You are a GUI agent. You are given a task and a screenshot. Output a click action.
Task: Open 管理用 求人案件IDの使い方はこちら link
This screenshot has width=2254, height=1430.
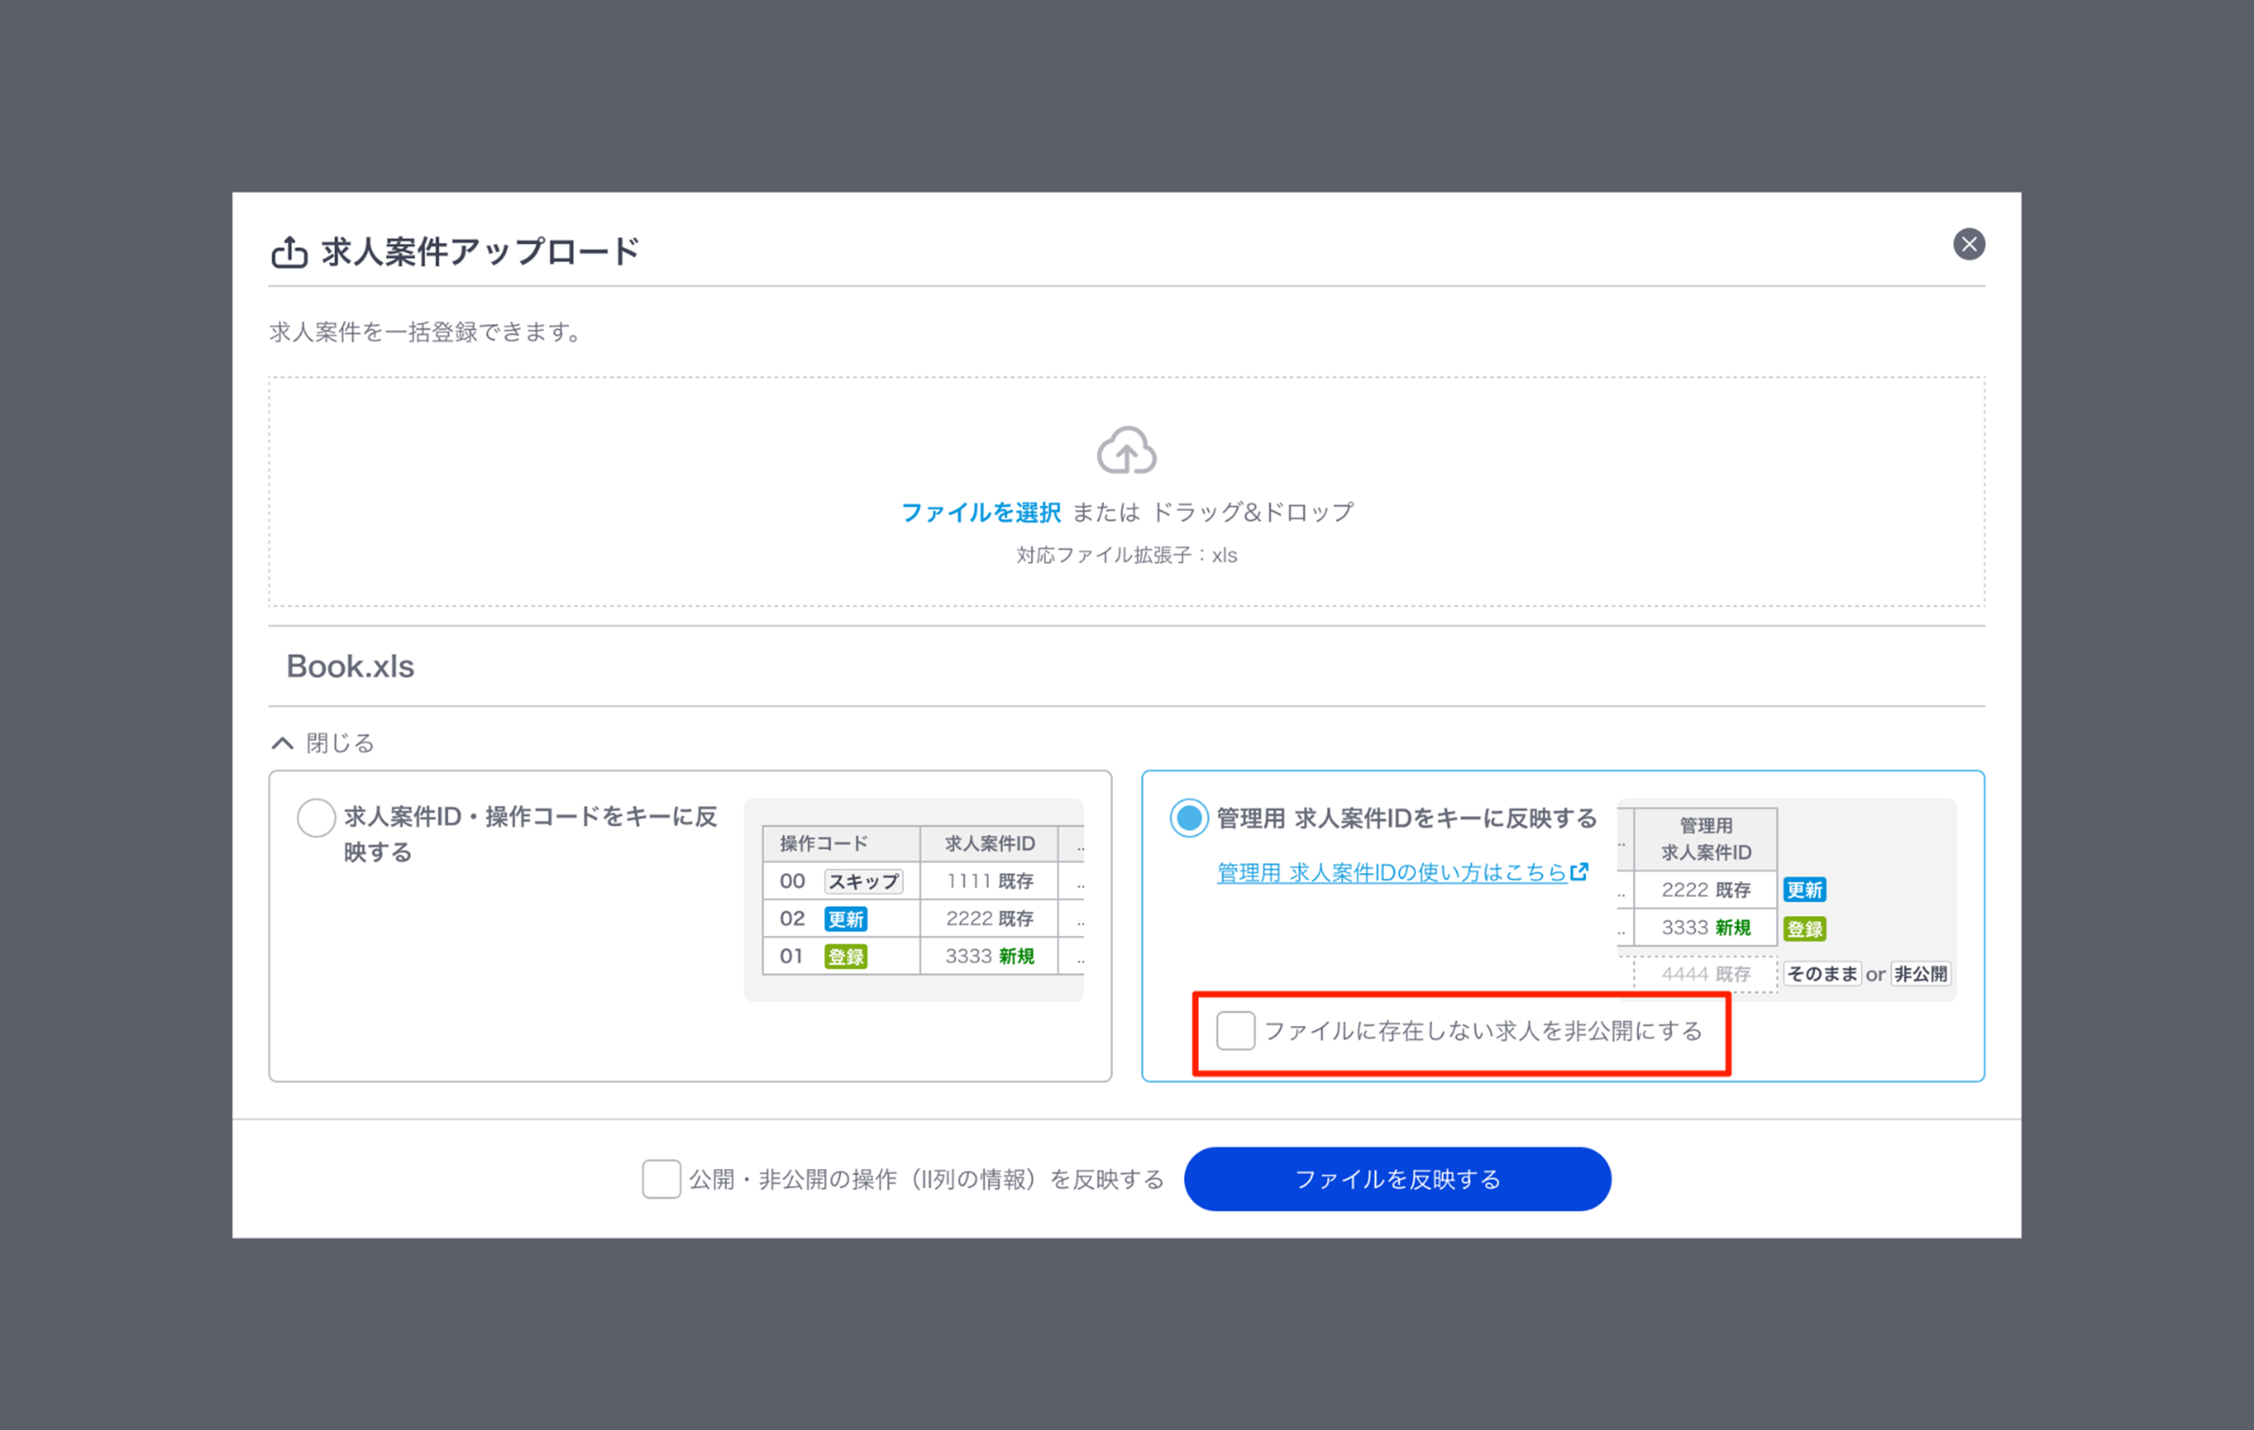[1391, 872]
